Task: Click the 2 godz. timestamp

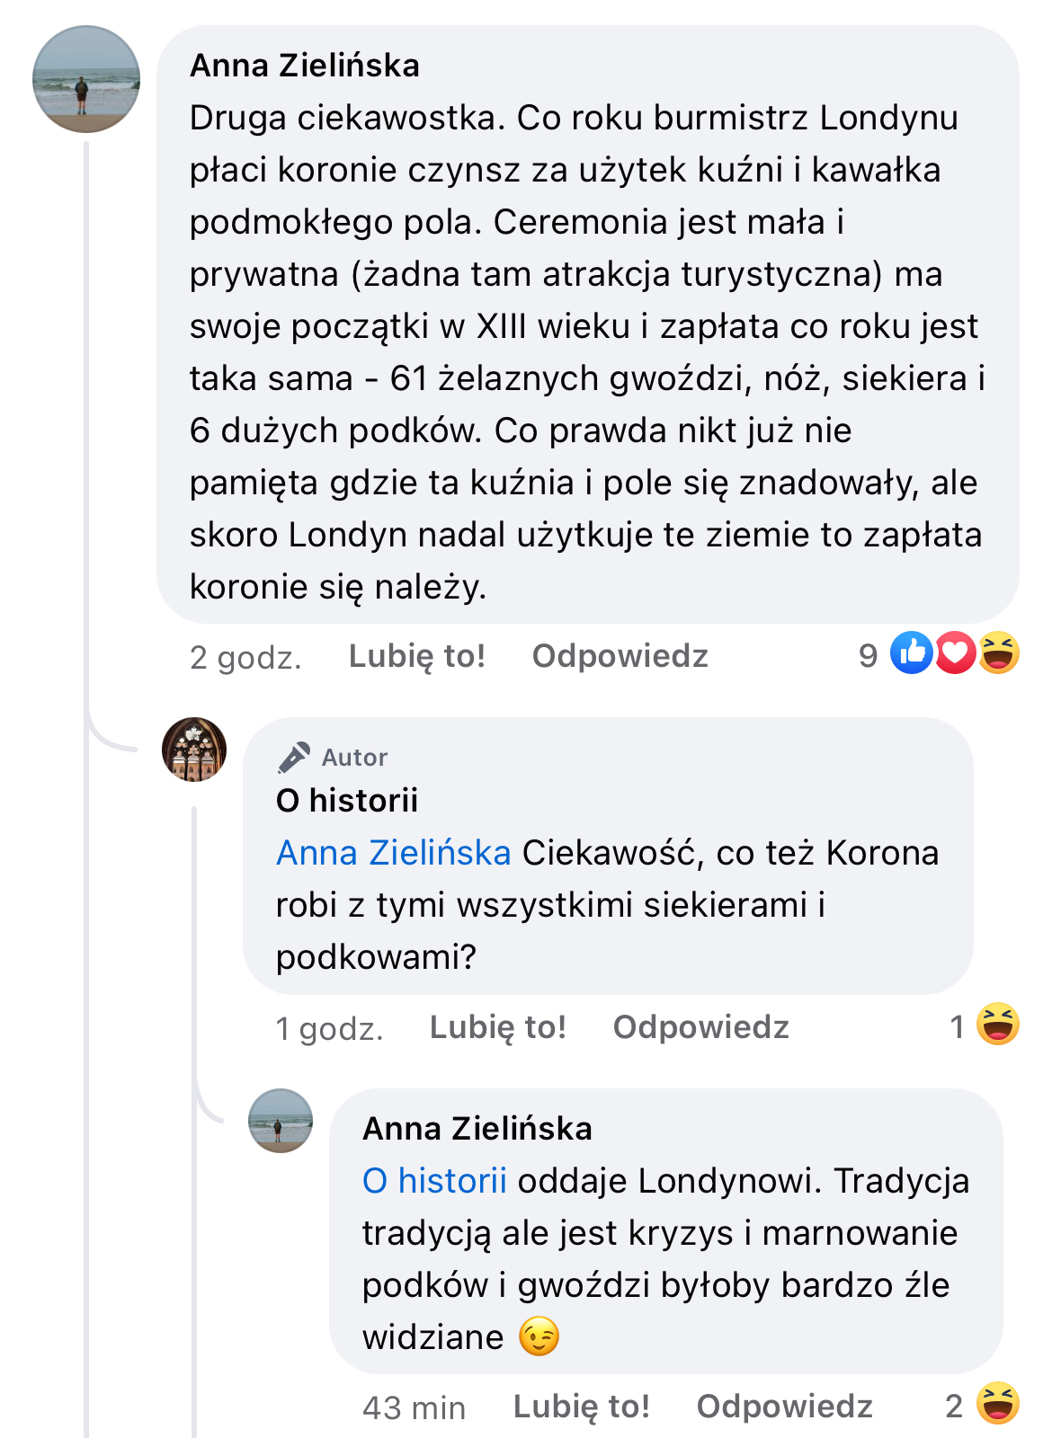Action: [x=245, y=658]
